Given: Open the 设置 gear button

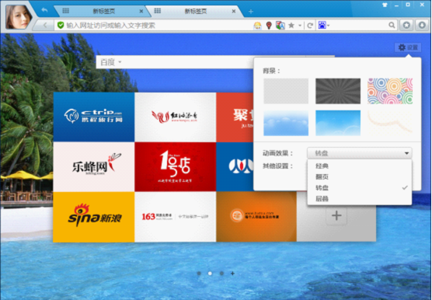Looking at the screenshot, I should [408, 47].
